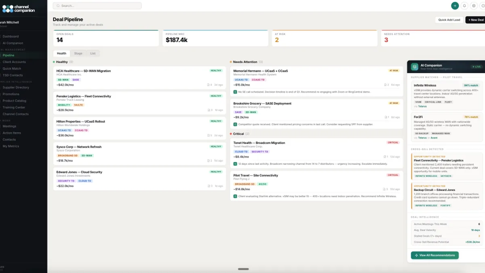Click the search field in the header

[x=97, y=6]
